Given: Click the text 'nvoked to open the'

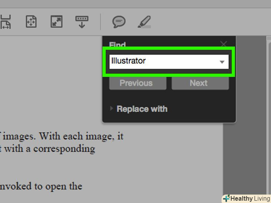Looking at the screenshot, I should 41,186.
